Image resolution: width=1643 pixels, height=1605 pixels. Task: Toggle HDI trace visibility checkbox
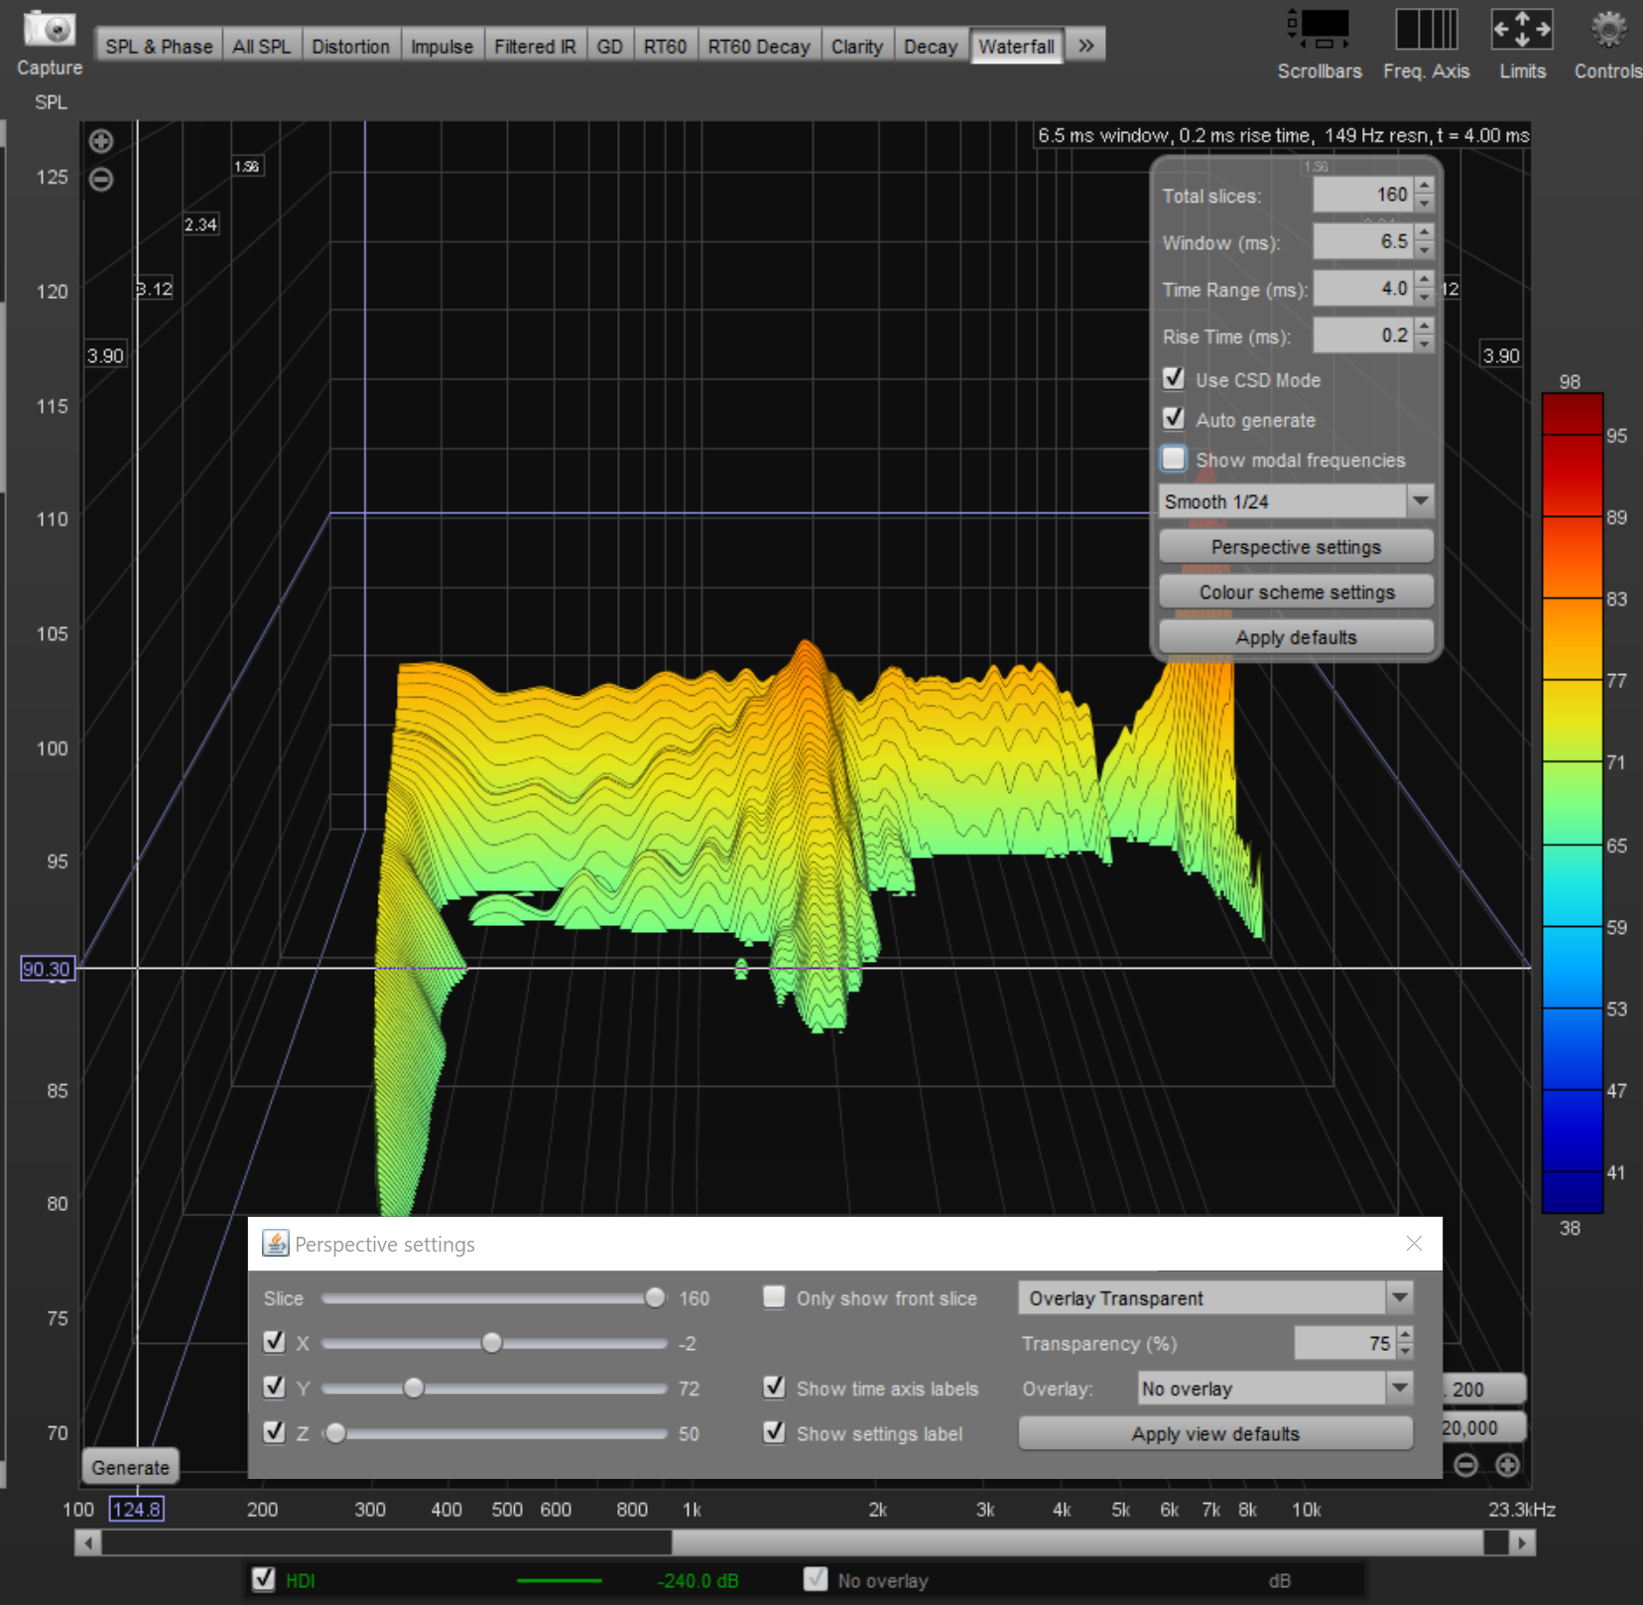(x=263, y=1579)
